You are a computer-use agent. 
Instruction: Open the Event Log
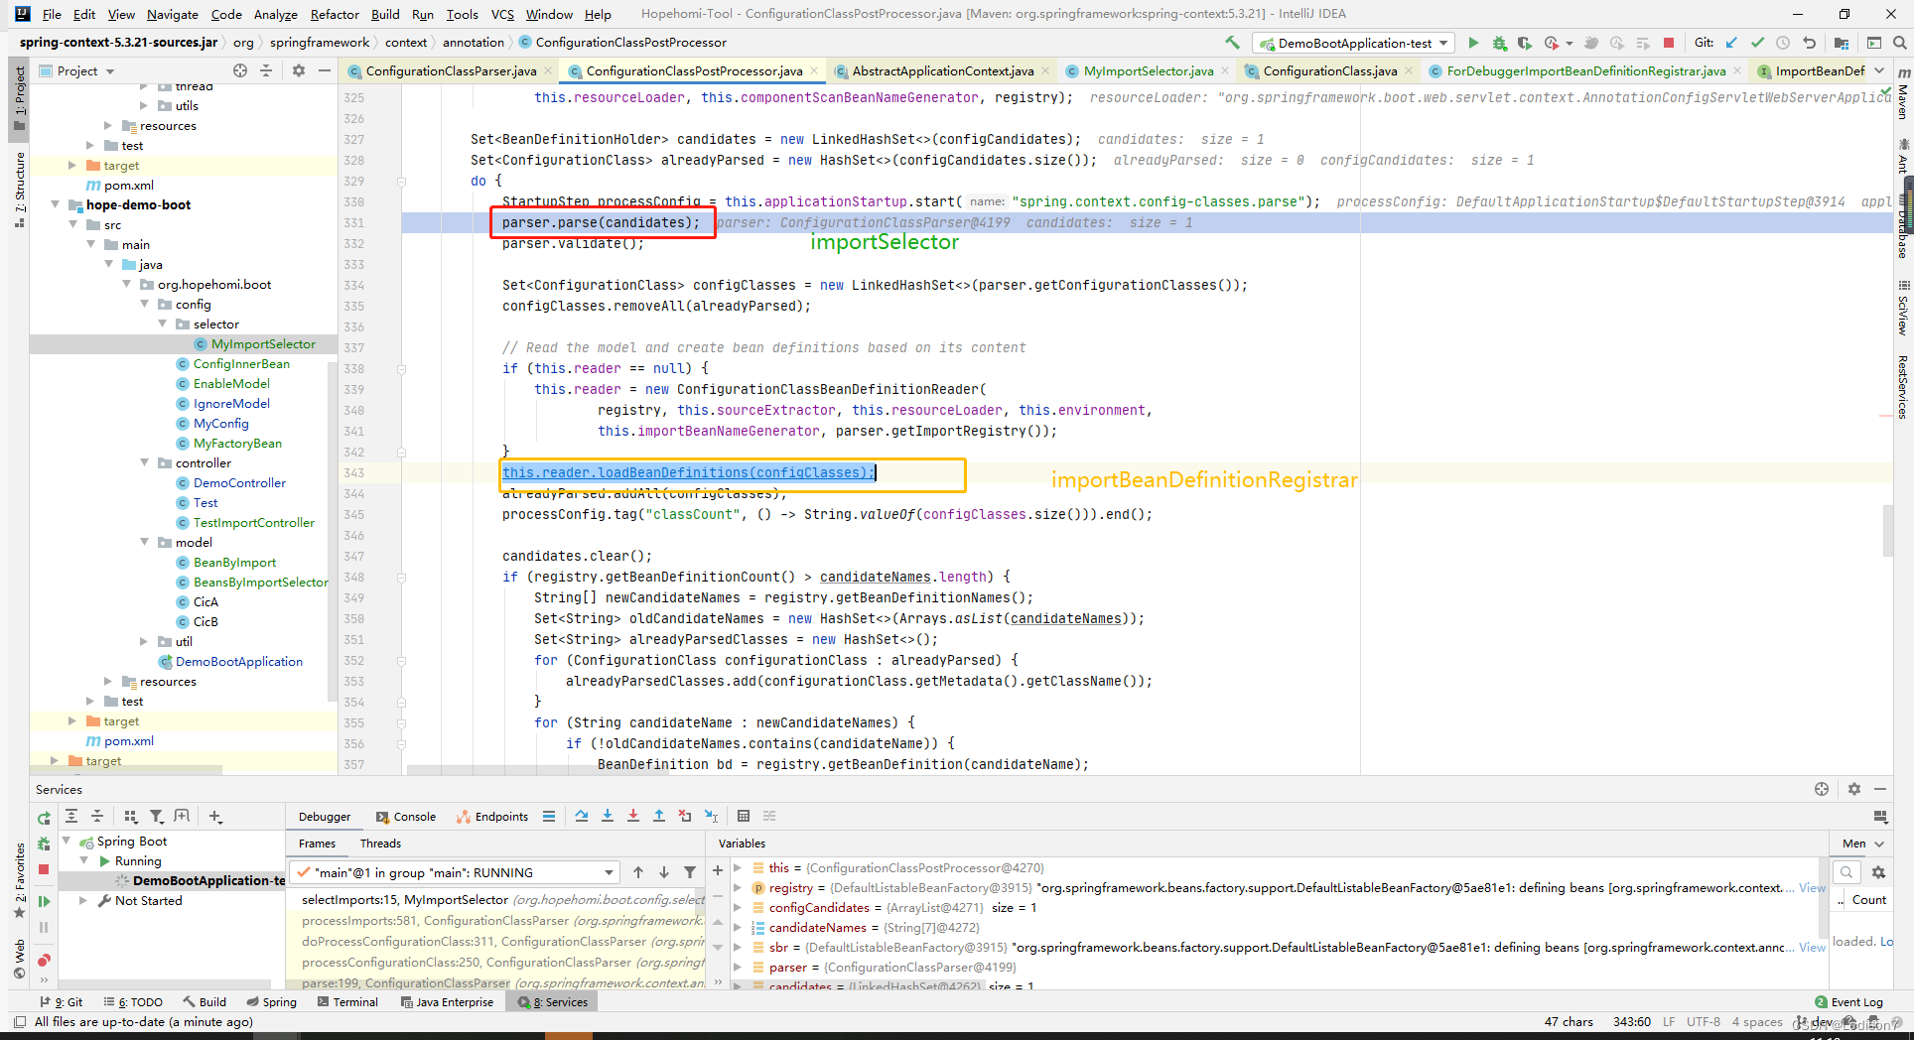[1848, 1001]
